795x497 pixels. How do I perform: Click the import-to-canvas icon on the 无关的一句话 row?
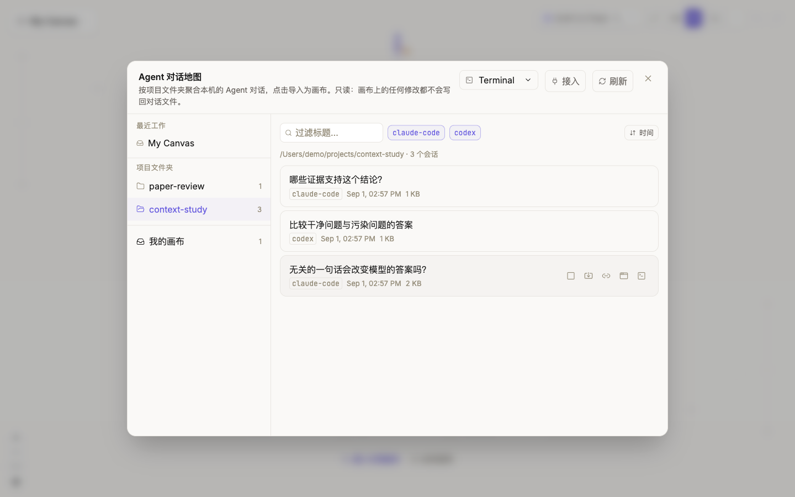click(589, 276)
